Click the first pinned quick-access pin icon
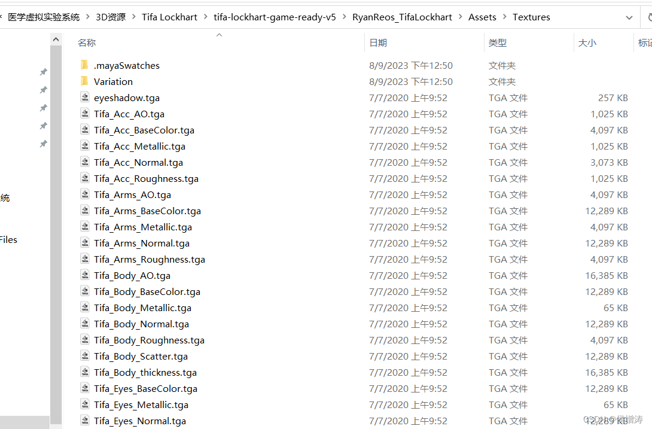652x429 pixels. click(x=43, y=72)
